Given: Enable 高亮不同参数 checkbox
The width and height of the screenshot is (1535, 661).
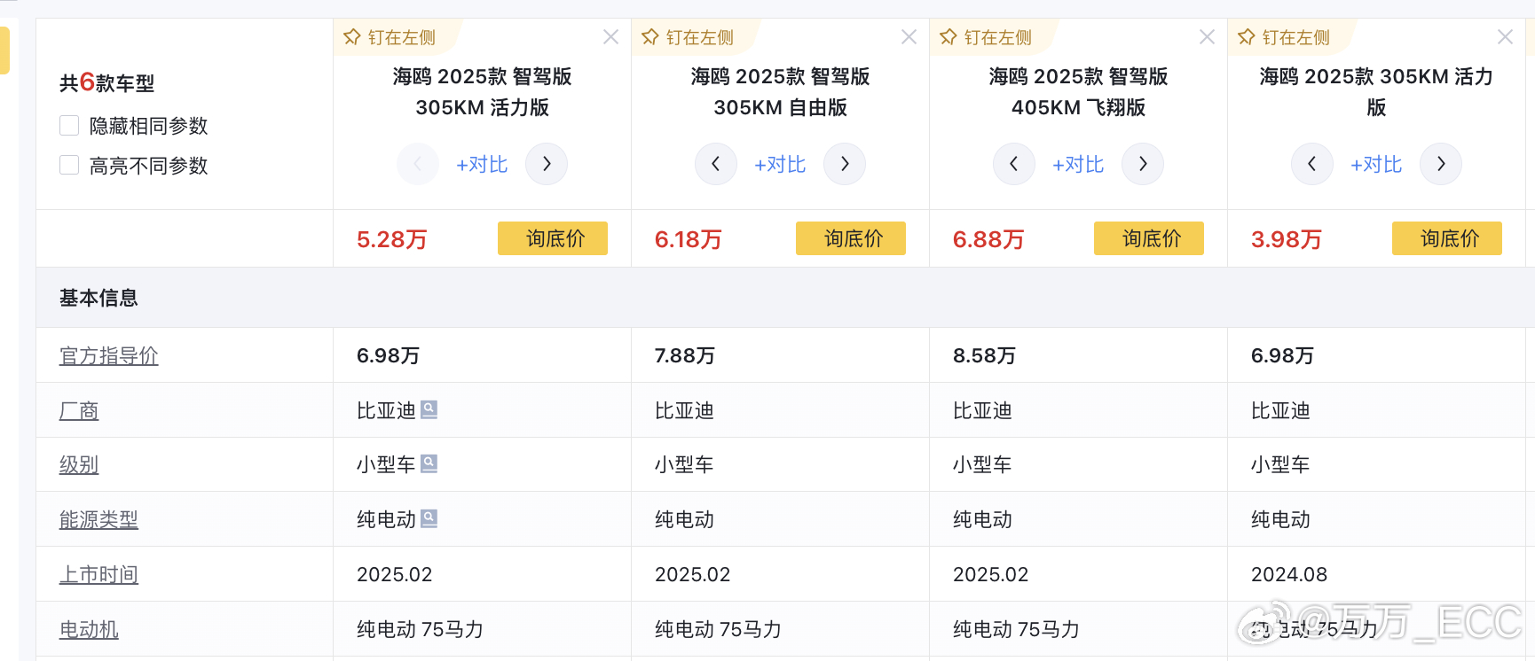Looking at the screenshot, I should [69, 165].
